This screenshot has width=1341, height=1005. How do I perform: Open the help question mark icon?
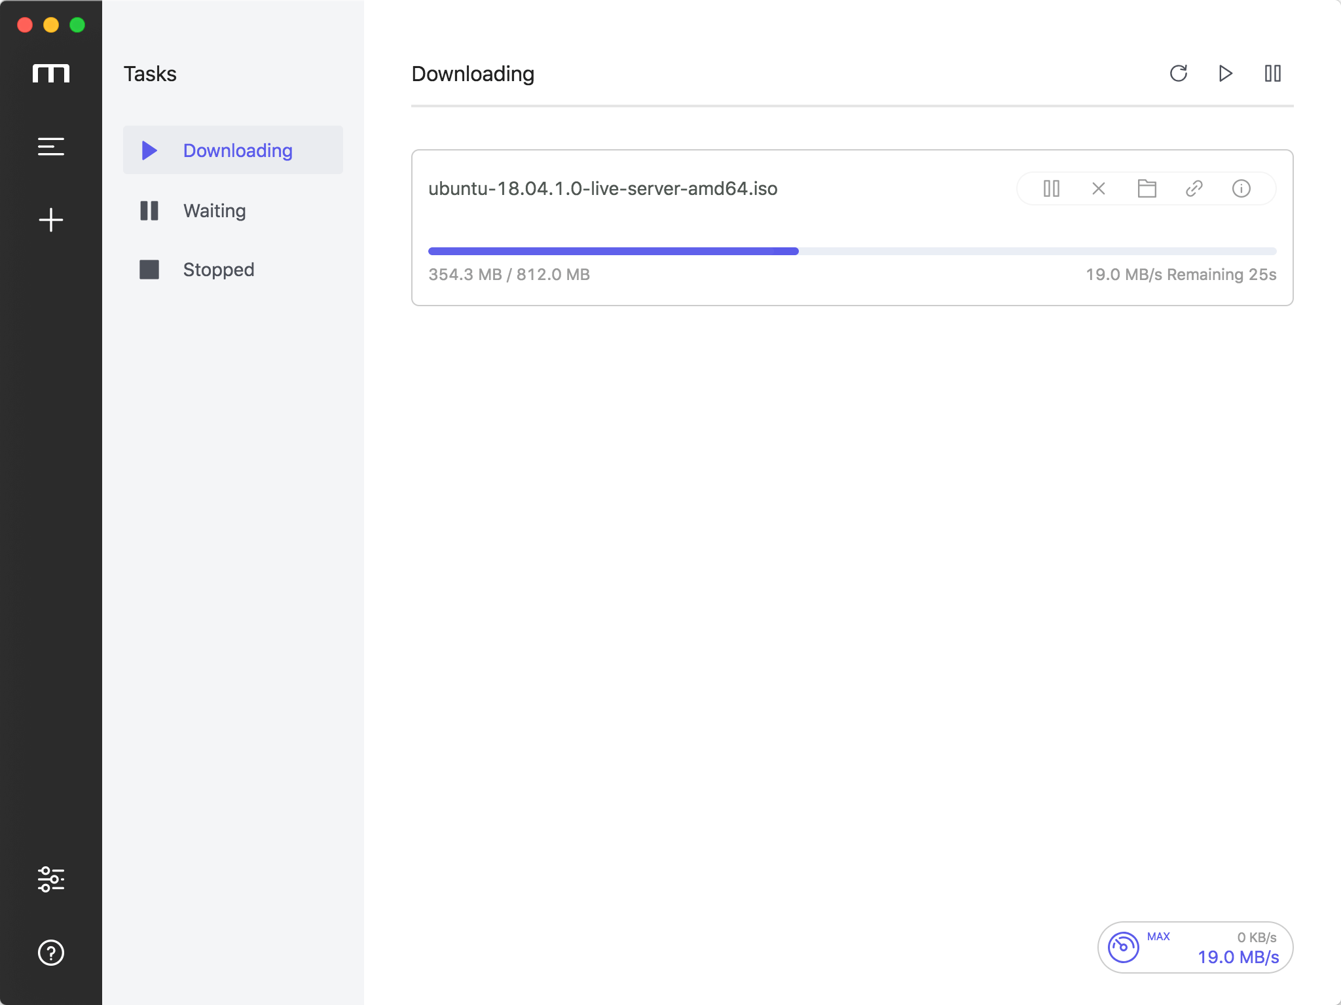(51, 953)
